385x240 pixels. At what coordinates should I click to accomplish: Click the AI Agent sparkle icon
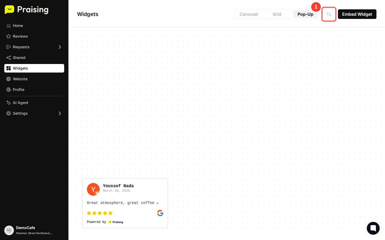point(9,103)
